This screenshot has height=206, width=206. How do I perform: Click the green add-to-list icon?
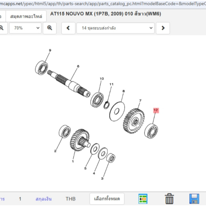(143, 199)
